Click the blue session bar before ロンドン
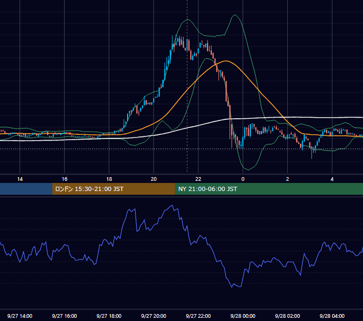The width and height of the screenshot is (363, 321). point(26,189)
